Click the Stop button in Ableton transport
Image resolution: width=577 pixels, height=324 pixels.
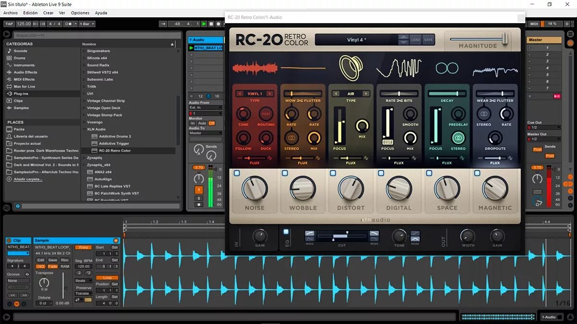coord(211,24)
